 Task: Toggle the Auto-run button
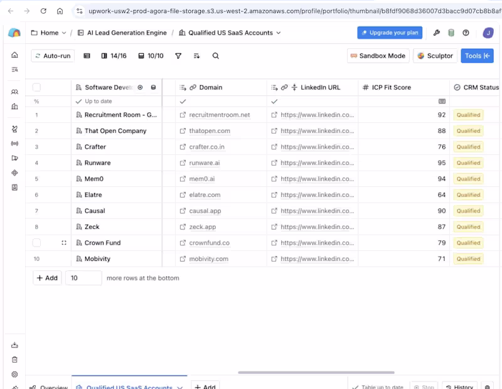pos(53,56)
